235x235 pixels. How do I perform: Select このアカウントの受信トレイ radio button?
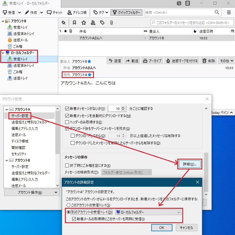tap(69, 205)
